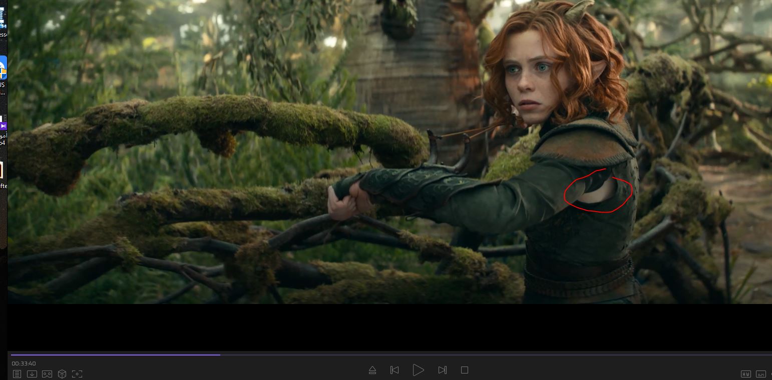The image size is (772, 380).
Task: Skip to the next track
Action: point(442,370)
